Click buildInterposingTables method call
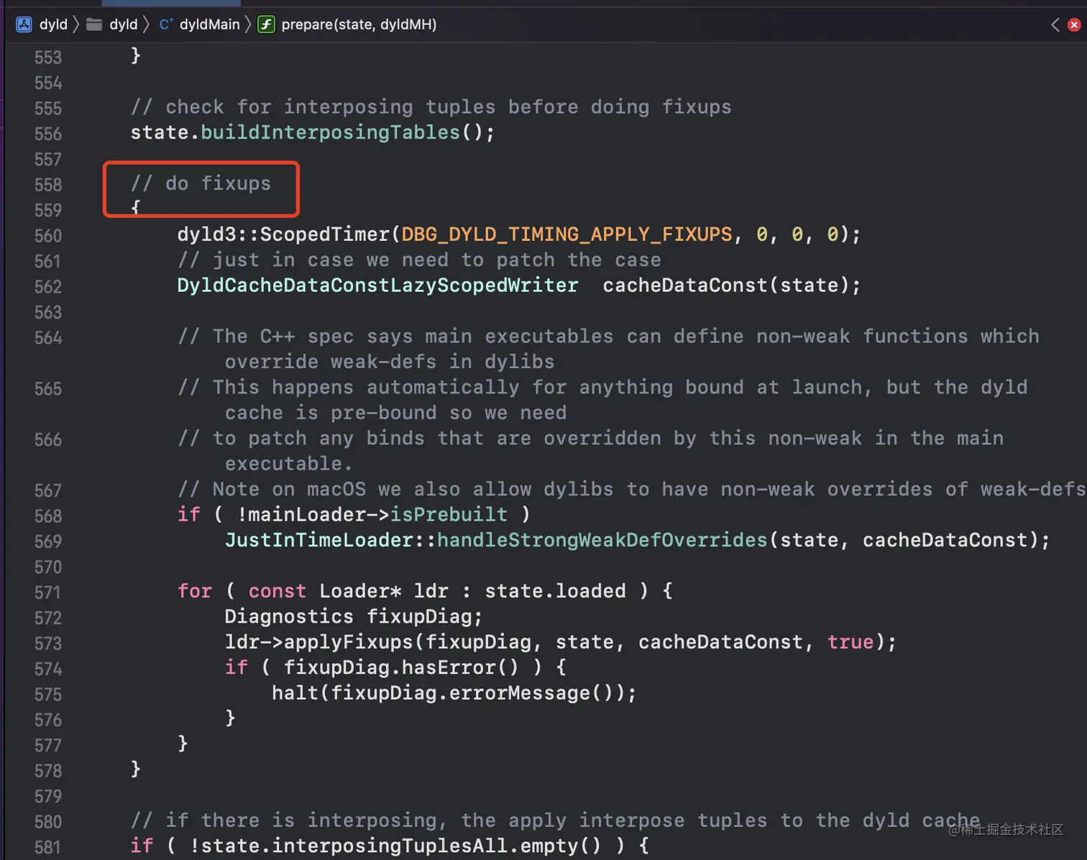This screenshot has height=860, width=1087. [330, 132]
